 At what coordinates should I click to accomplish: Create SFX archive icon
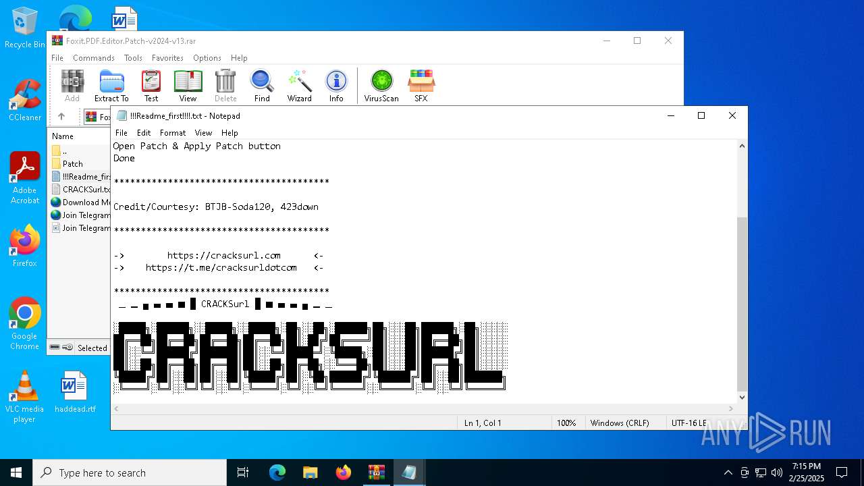point(421,86)
